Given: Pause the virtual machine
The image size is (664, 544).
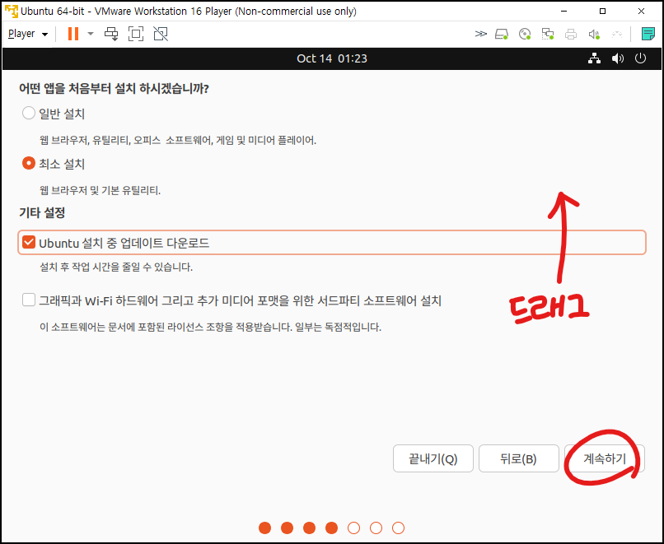Looking at the screenshot, I should click(x=73, y=34).
